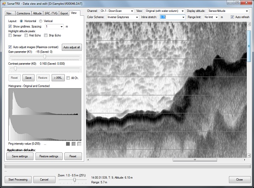Click 'Altitude: 6.10 m' status text

pos(124,178)
